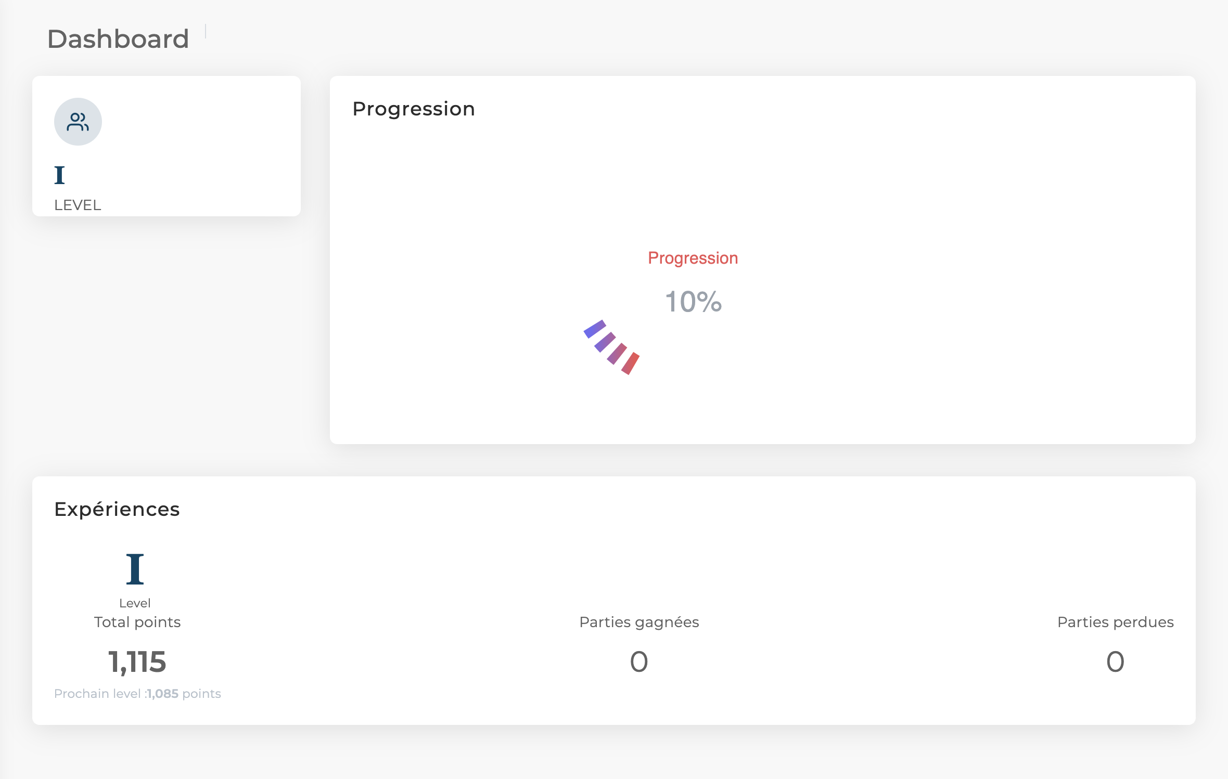This screenshot has height=779, width=1228.
Task: Click the Parties gagnées count 0
Action: click(x=639, y=662)
